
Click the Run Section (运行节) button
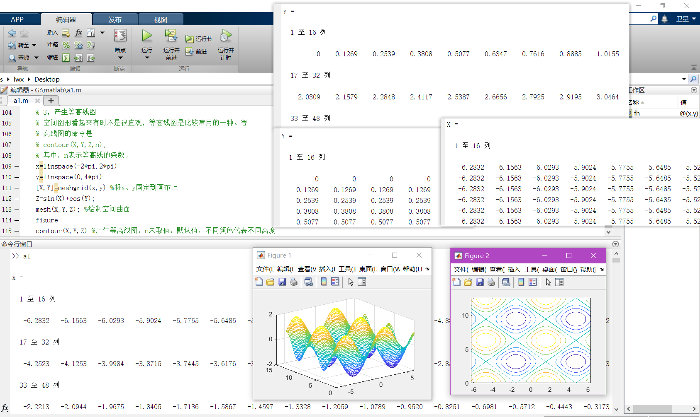pyautogui.click(x=198, y=39)
